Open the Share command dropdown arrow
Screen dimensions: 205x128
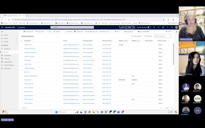[173, 32]
